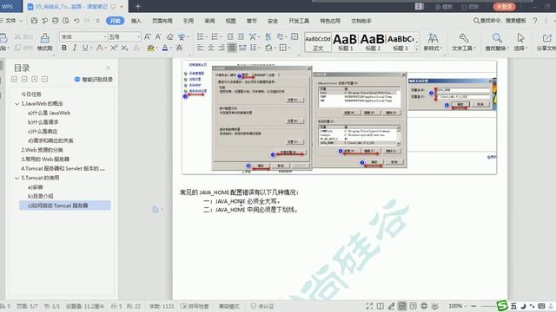Click the Sogou input method S icon
The height and width of the screenshot is (312, 556).
[502, 306]
